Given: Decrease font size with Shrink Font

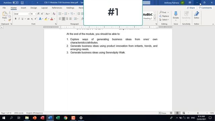Looking at the screenshot, I should (x=42, y=14).
